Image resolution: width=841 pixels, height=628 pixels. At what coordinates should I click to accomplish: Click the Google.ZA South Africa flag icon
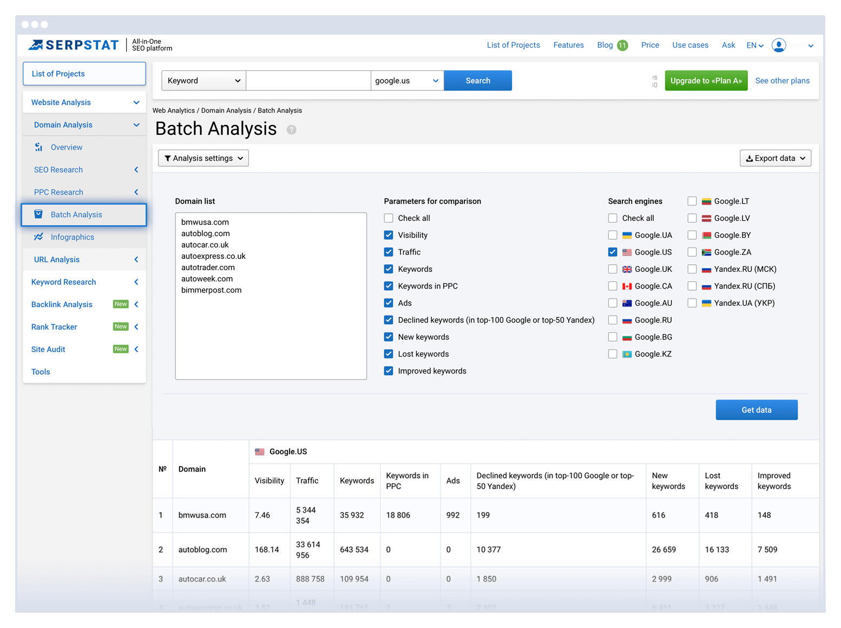(x=706, y=252)
